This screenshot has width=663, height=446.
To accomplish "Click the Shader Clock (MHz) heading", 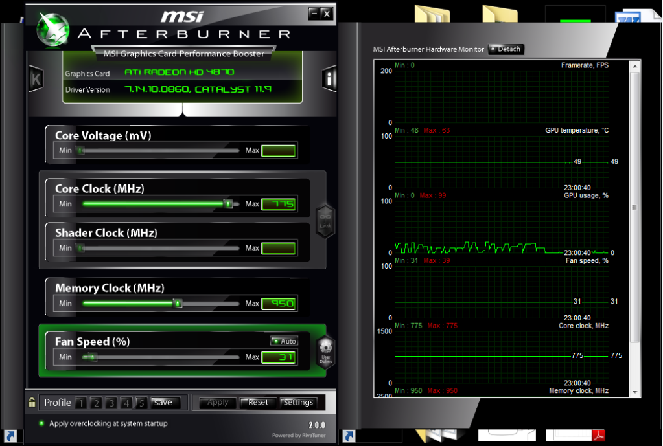I will [106, 233].
